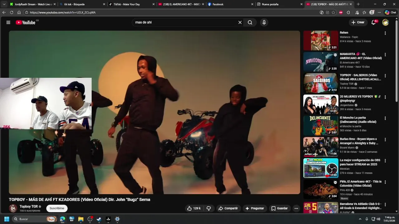Switch to the Facebook tab
This screenshot has height=224, width=399.
coord(230,4)
